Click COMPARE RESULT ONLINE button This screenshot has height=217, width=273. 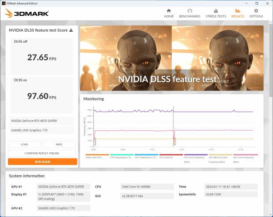pyautogui.click(x=42, y=153)
